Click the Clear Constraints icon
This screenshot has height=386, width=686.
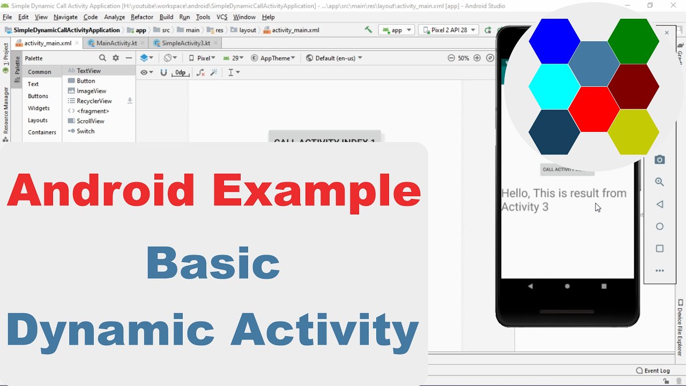click(200, 72)
